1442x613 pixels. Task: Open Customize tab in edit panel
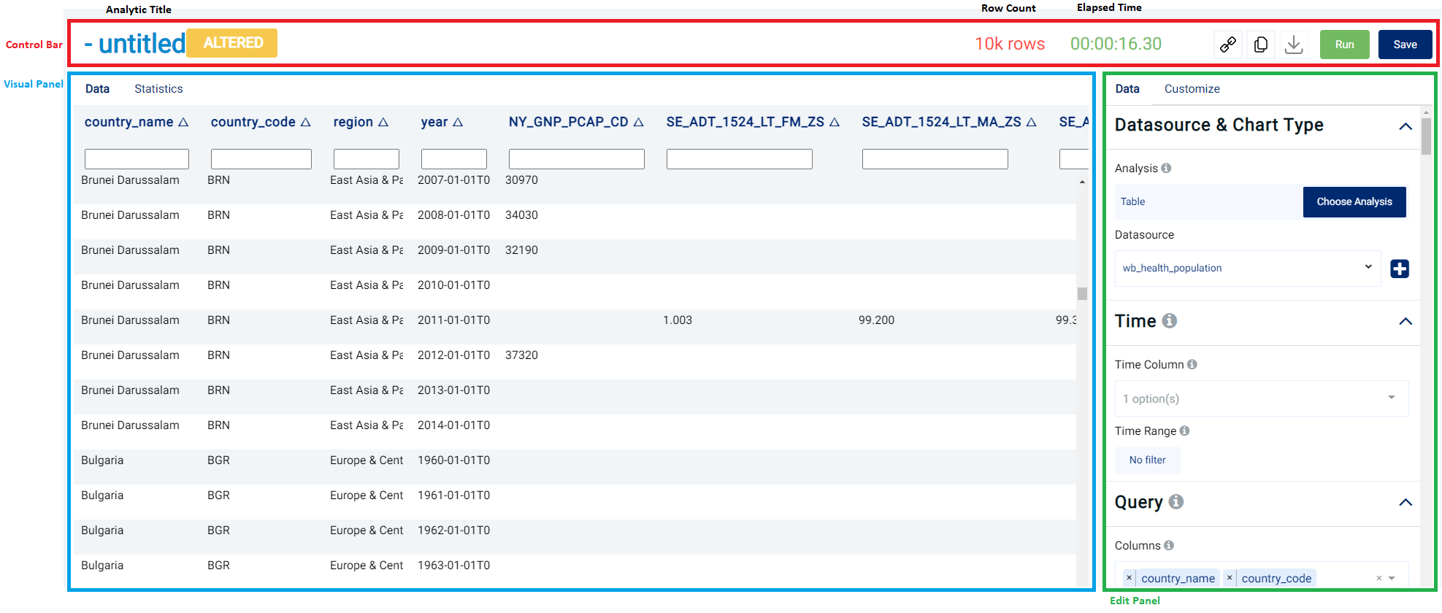tap(1192, 88)
